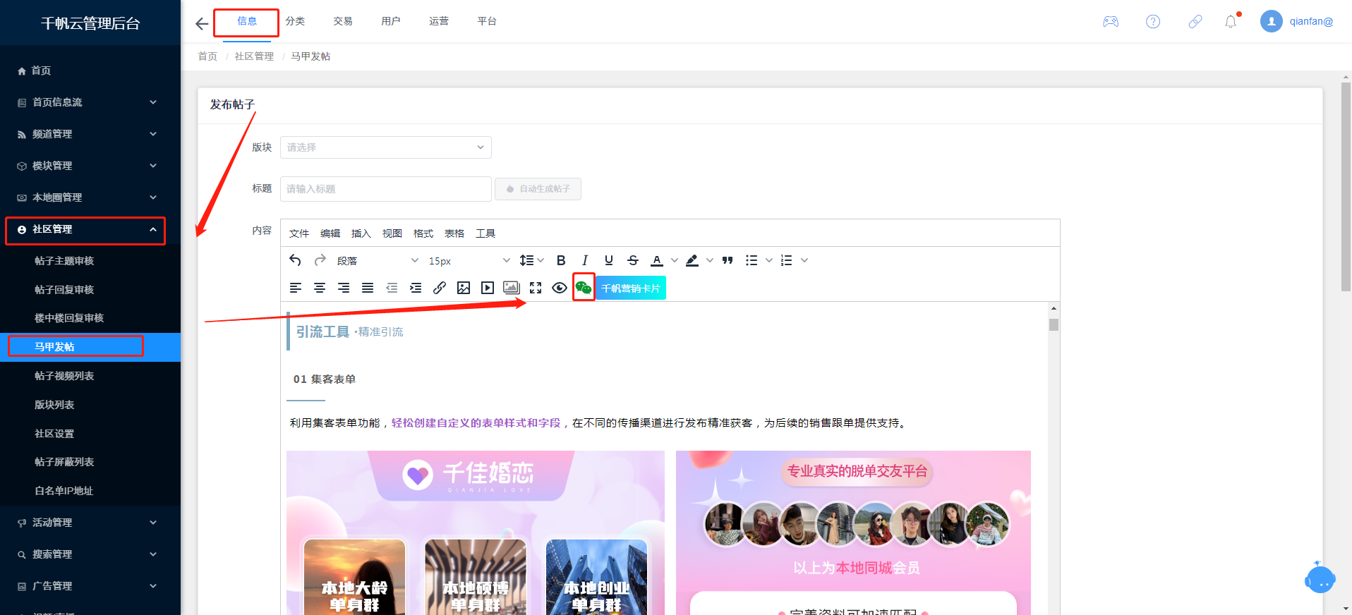The width and height of the screenshot is (1352, 615).
Task: Open 帖子主题审核 in sidebar
Action: pyautogui.click(x=90, y=261)
